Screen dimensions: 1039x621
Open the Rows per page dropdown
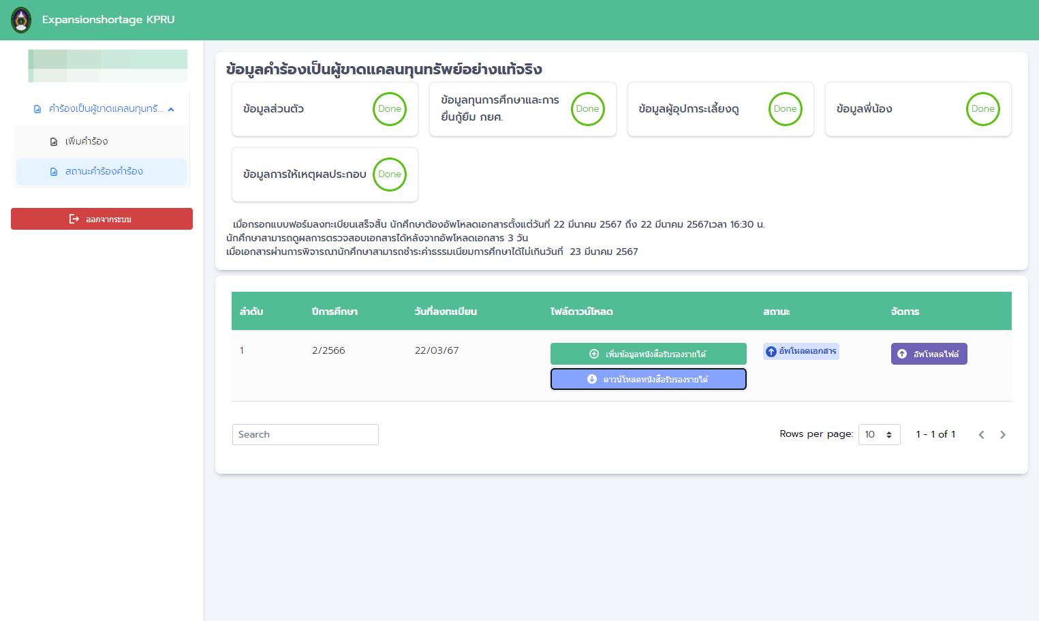pyautogui.click(x=879, y=434)
